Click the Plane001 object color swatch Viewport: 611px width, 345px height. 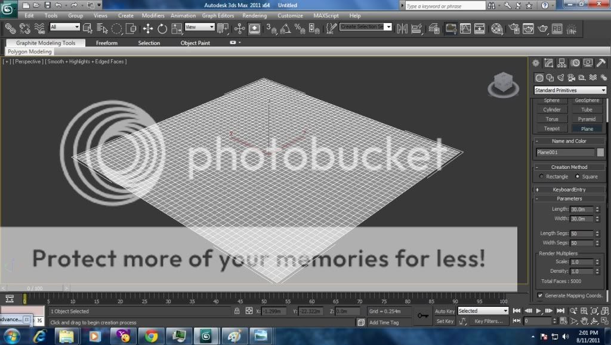(600, 152)
